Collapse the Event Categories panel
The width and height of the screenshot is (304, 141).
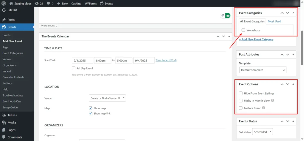pyautogui.click(x=293, y=13)
